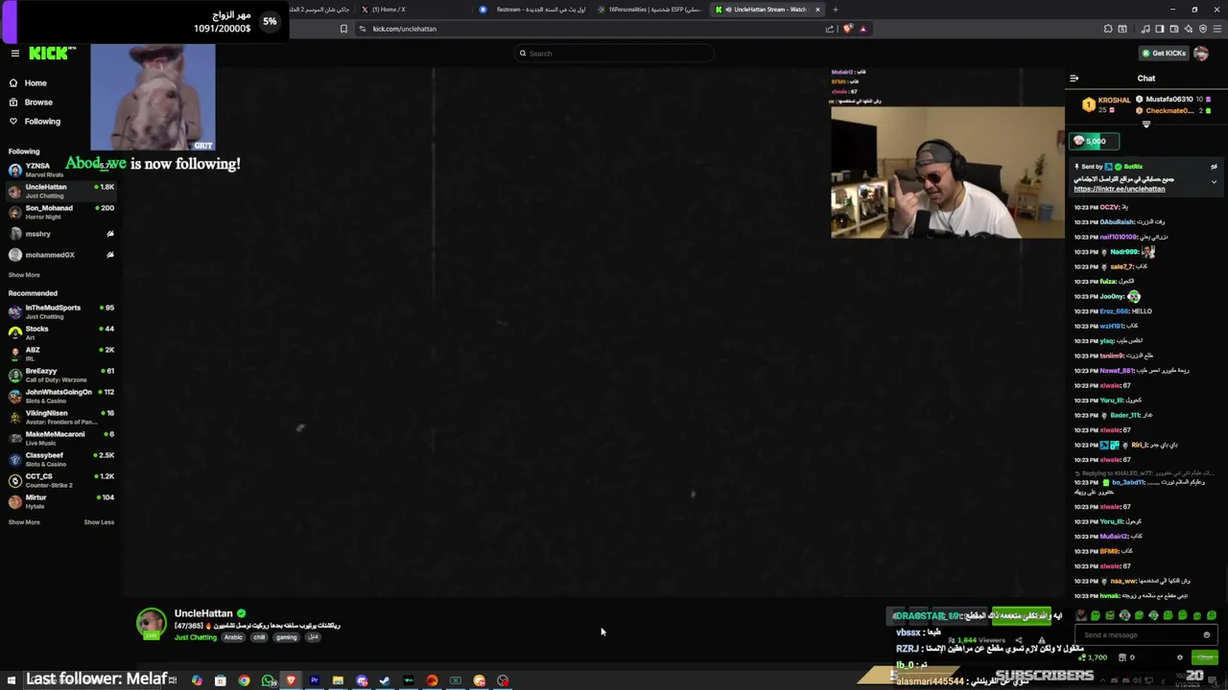Image resolution: width=1228 pixels, height=690 pixels.
Task: Open Premiere Pro from the taskbar
Action: pyautogui.click(x=314, y=680)
